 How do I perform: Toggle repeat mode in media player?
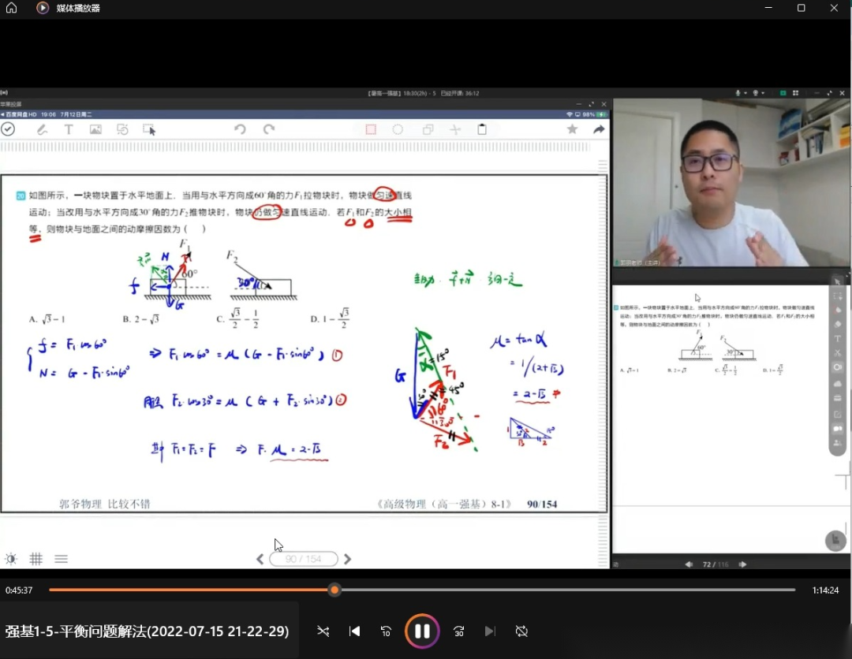[521, 631]
